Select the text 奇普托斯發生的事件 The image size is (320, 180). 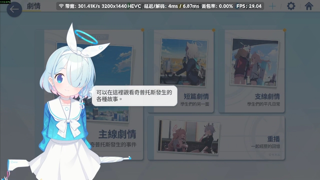pos(113,145)
